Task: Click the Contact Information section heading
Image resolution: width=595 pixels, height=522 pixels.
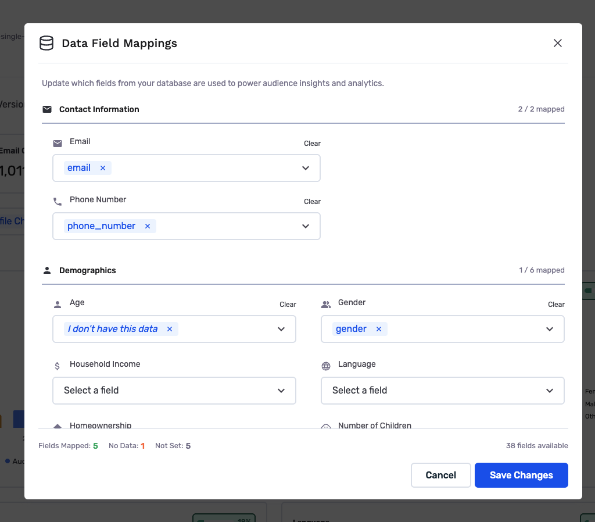Action: click(x=99, y=109)
